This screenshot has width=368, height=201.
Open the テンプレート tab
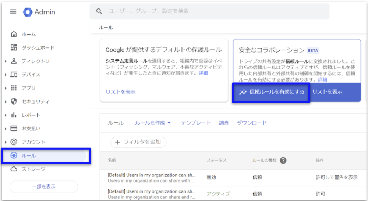click(196, 123)
